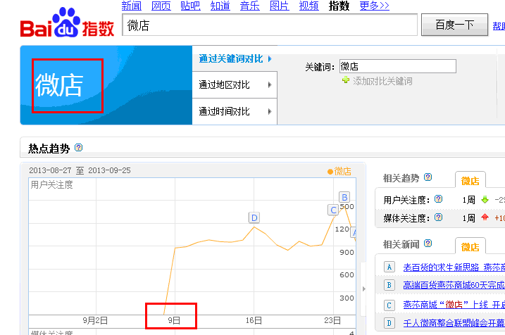Viewport: 505px width, 335px height.
Task: Open news link 千人微商整合联盟峰会开幕
Action: tap(454, 323)
